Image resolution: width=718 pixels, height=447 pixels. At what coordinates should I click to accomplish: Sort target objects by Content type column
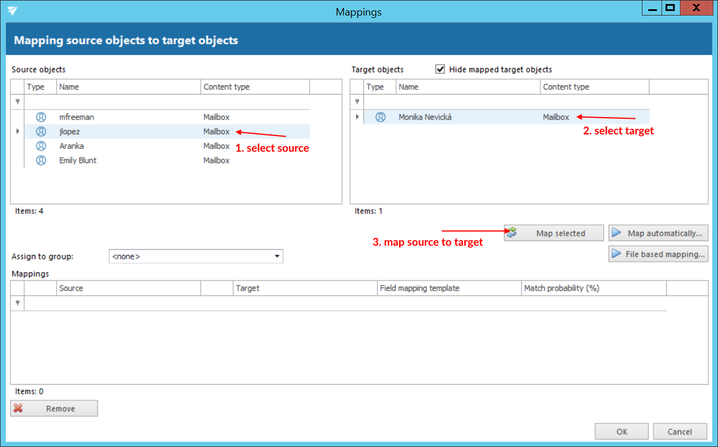coord(594,87)
